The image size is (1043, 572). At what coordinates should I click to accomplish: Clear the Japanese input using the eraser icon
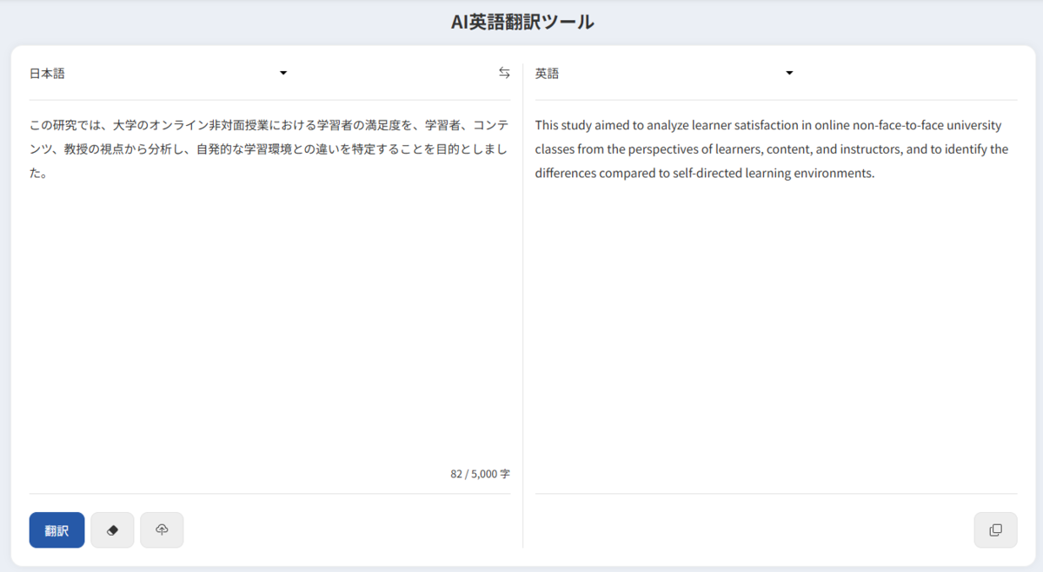(x=112, y=529)
